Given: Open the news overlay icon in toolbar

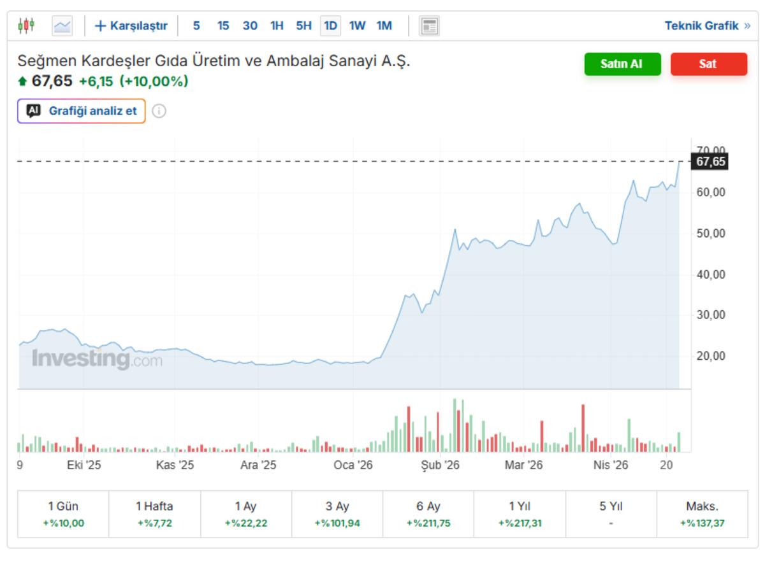Looking at the screenshot, I should [x=429, y=26].
